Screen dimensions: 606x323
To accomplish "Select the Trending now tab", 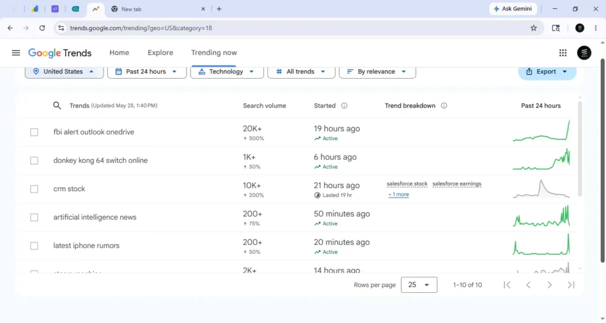I will 214,53.
